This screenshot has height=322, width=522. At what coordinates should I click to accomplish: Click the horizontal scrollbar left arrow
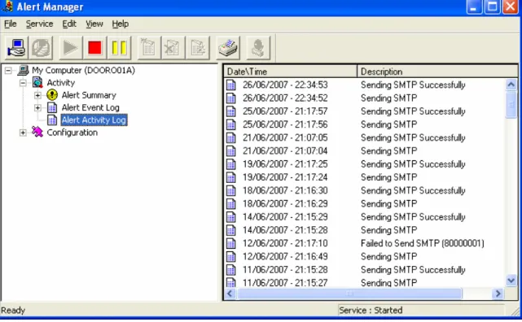[x=230, y=294]
